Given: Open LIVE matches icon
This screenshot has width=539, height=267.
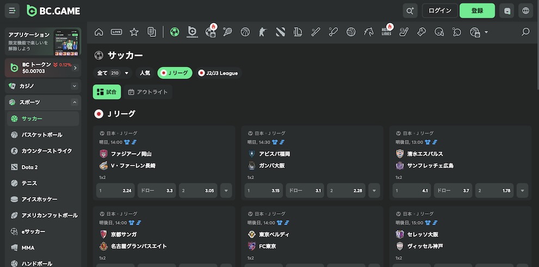Looking at the screenshot, I should tap(117, 32).
